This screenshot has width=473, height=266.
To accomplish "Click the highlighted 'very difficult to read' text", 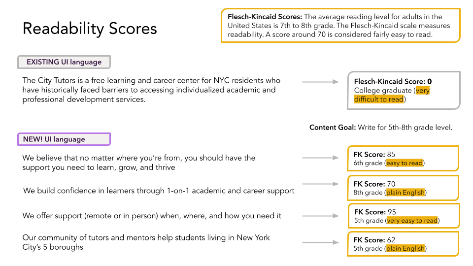I will click(392, 95).
